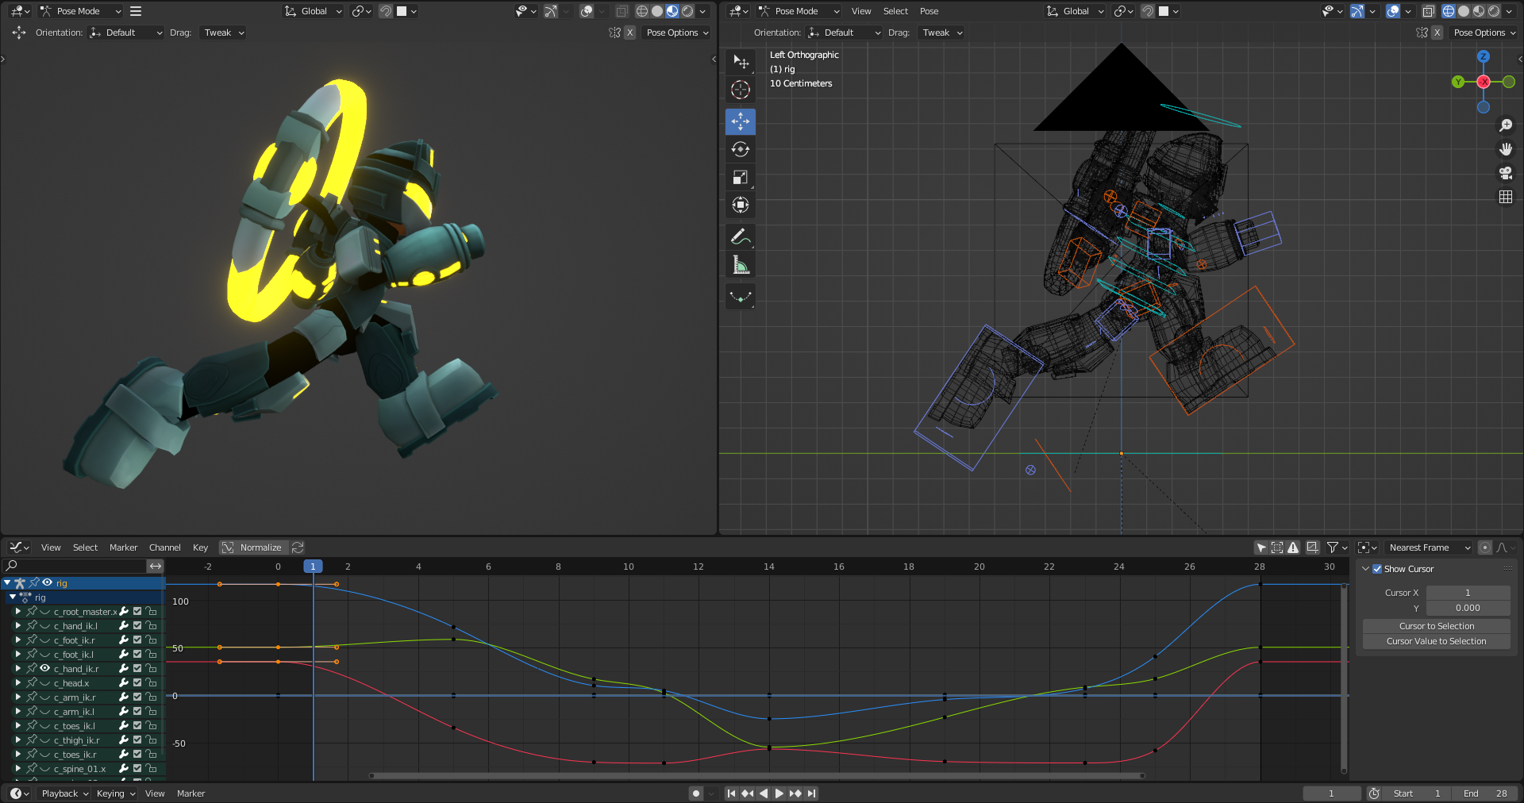Toggle eye visibility on top rig row
The image size is (1524, 803).
[x=47, y=582]
